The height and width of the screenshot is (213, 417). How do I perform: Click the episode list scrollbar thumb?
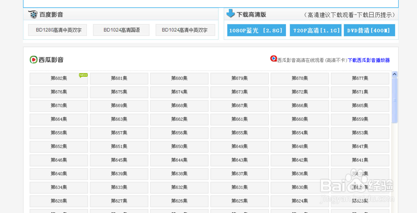point(394,100)
